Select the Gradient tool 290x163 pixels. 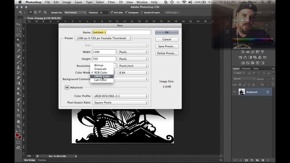[x=18, y=83]
